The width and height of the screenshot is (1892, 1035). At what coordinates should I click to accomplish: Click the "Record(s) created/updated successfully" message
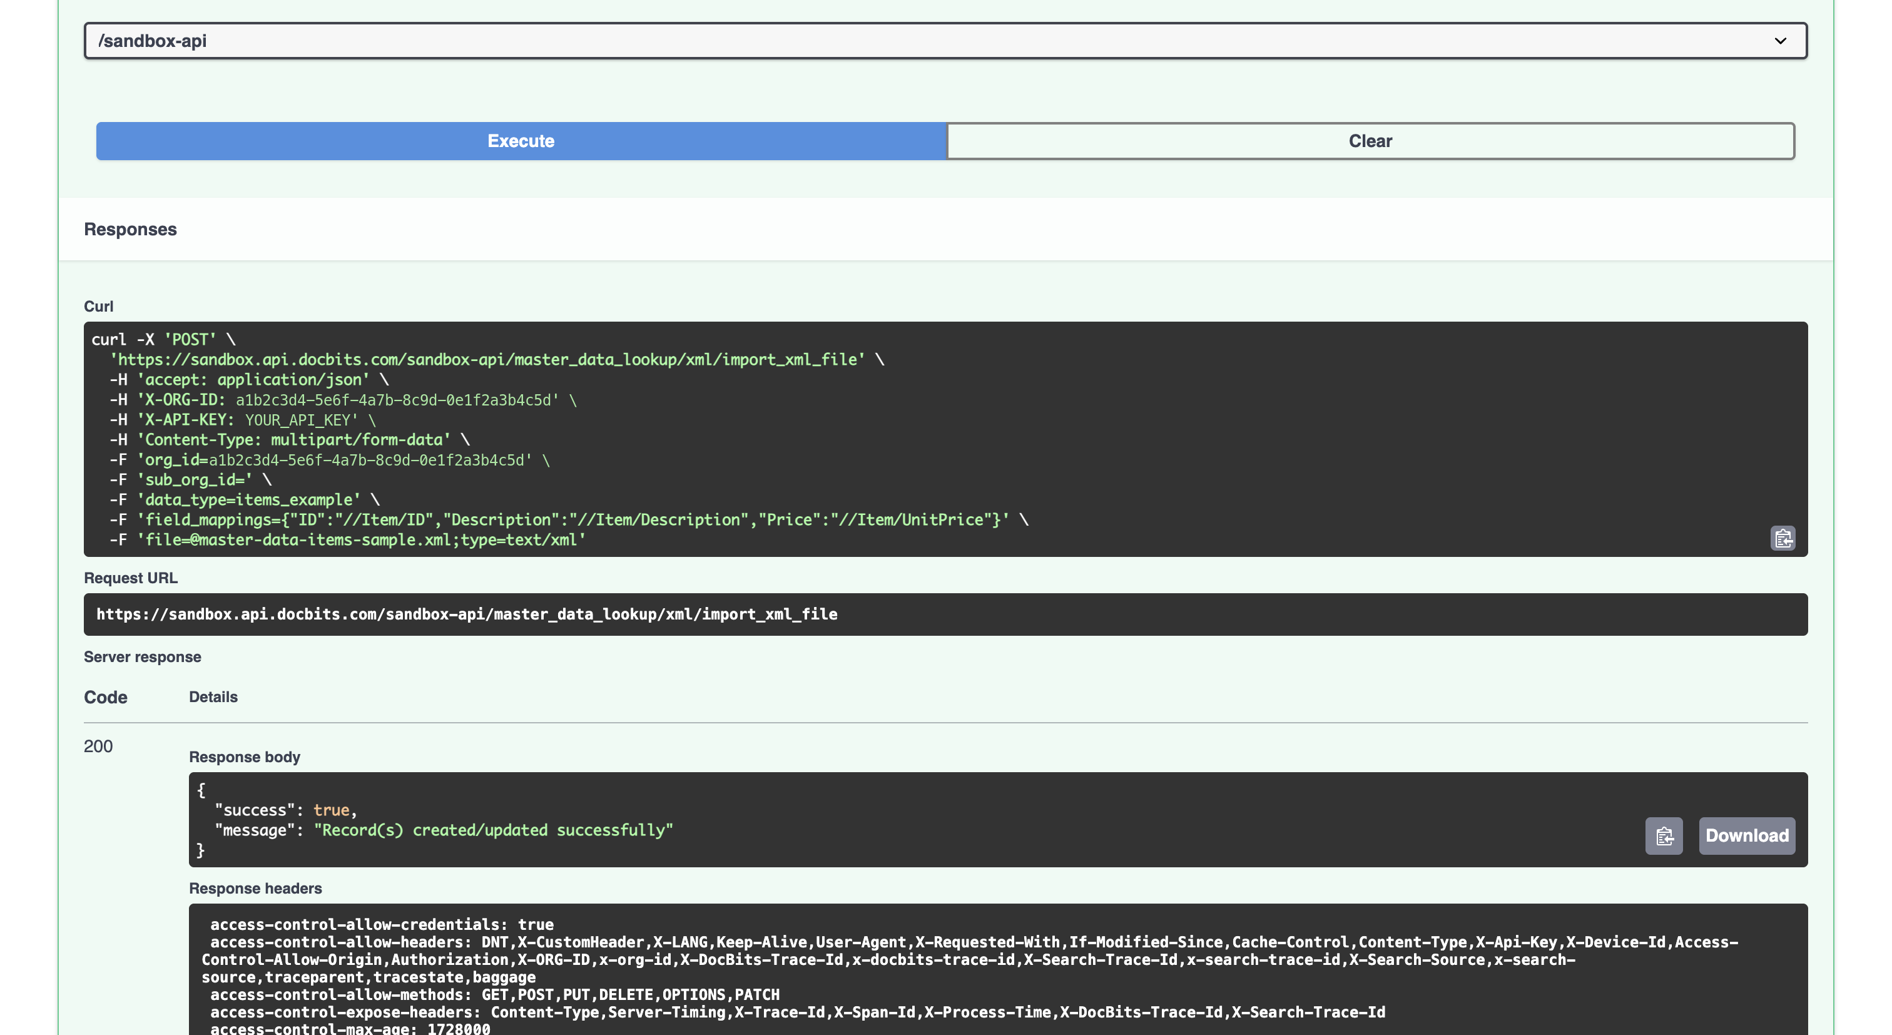tap(493, 830)
